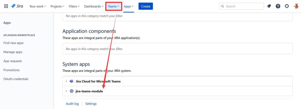Screen dimensions: 301x109
Task: Open the Apps dropdown menu
Action: point(128,6)
